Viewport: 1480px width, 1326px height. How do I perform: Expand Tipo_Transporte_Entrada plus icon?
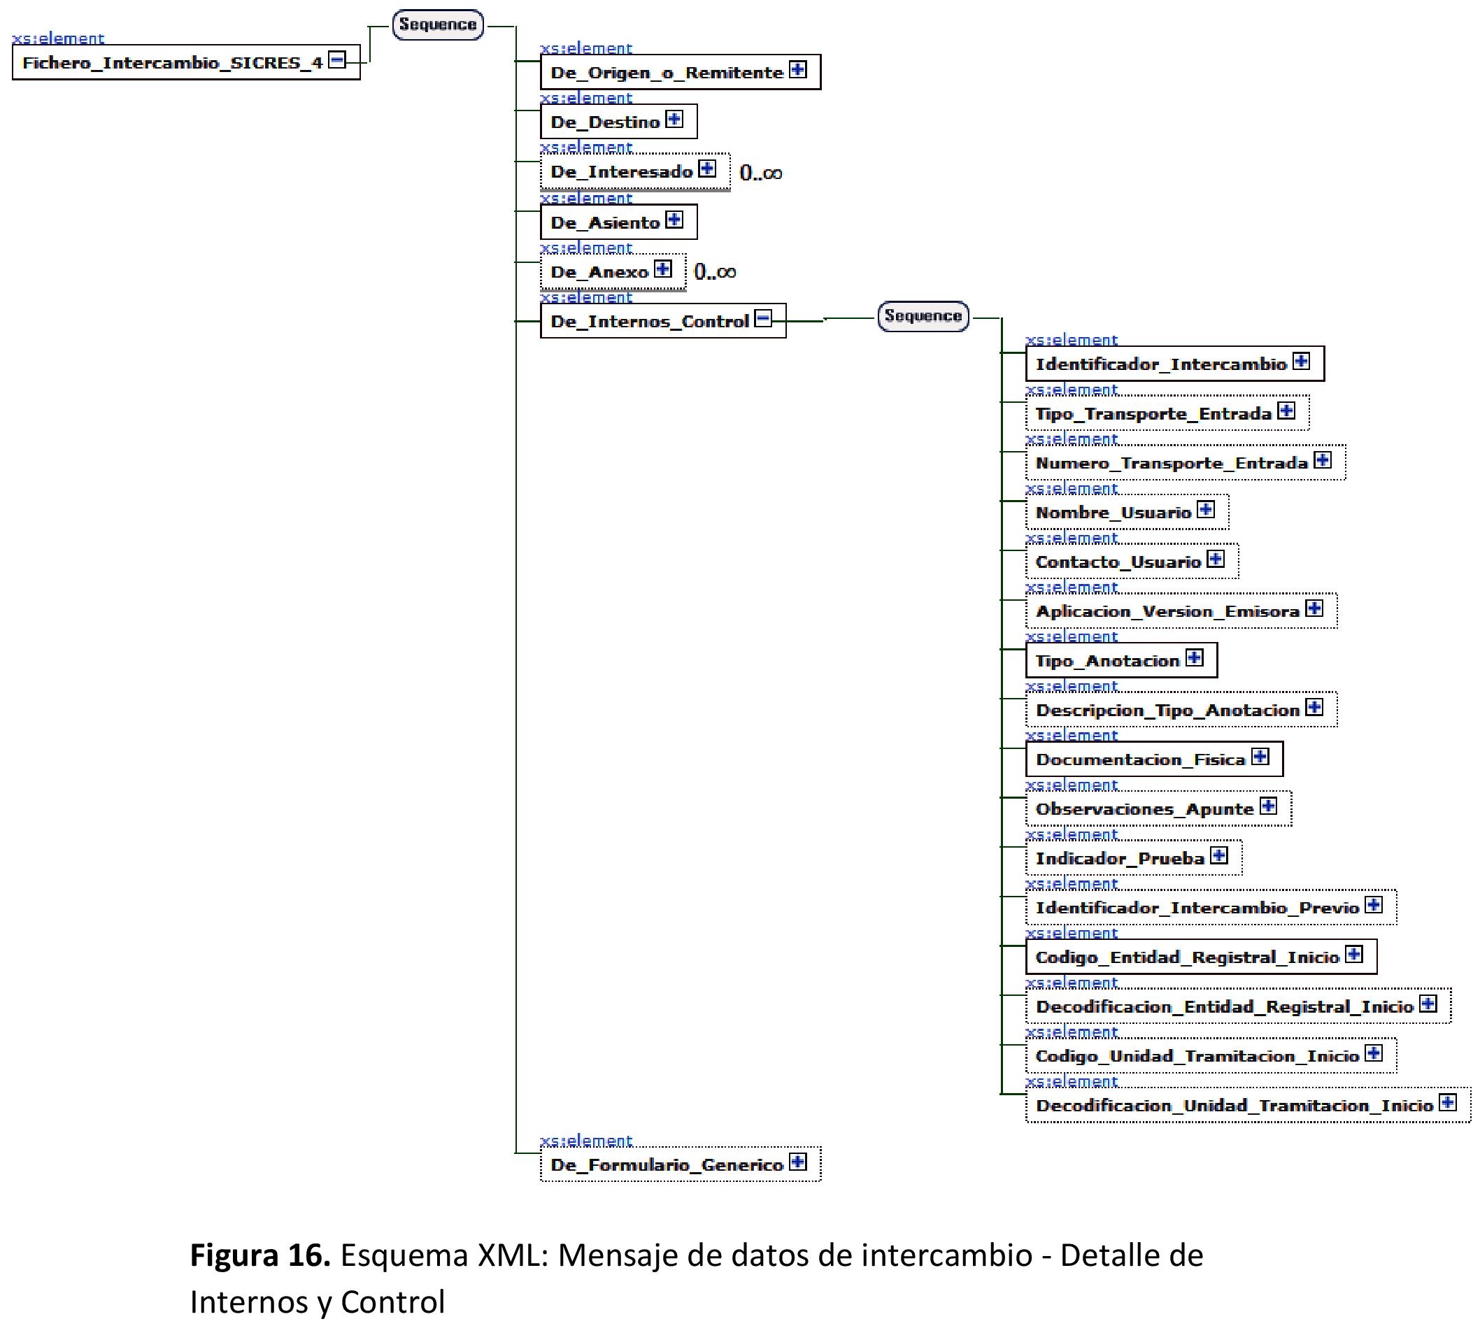point(1287,411)
